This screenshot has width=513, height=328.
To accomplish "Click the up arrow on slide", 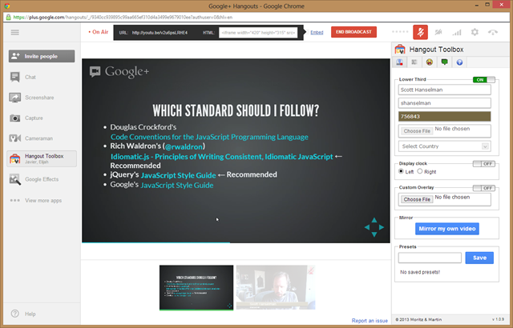I will coord(374,220).
